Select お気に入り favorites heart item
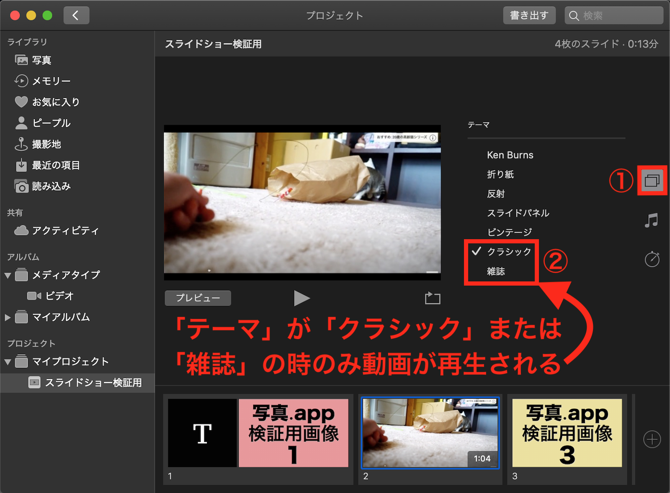 (47, 102)
